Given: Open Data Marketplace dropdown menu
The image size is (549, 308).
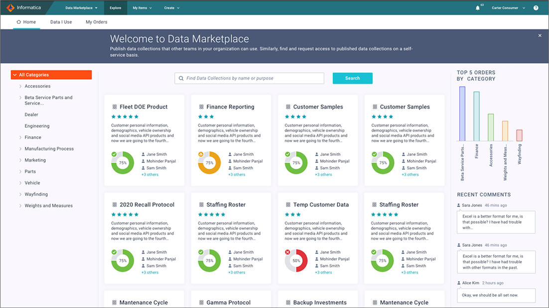Looking at the screenshot, I should 81,7.
